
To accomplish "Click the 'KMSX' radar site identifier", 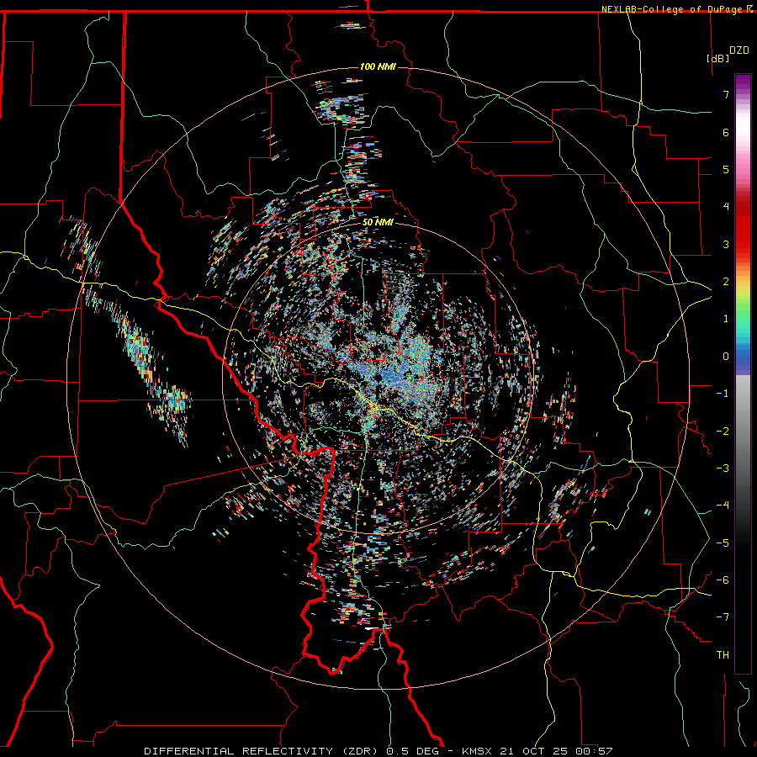I will 477,751.
